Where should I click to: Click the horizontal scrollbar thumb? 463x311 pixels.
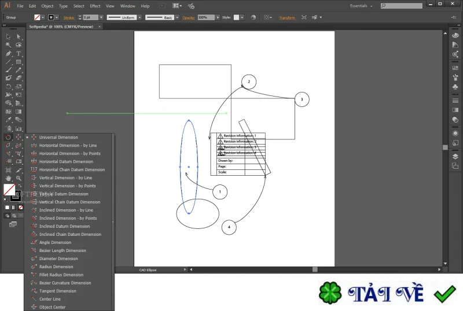click(x=315, y=269)
